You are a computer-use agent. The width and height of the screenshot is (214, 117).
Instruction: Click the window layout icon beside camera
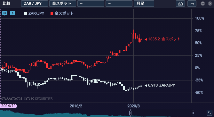192,4
